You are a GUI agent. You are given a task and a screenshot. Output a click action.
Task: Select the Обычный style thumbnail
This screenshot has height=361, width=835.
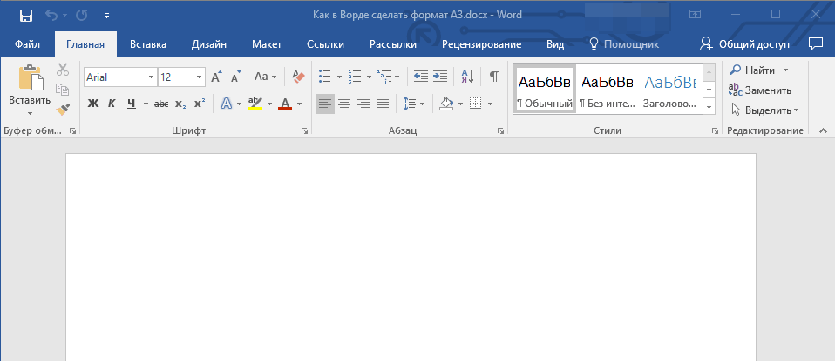[545, 90]
